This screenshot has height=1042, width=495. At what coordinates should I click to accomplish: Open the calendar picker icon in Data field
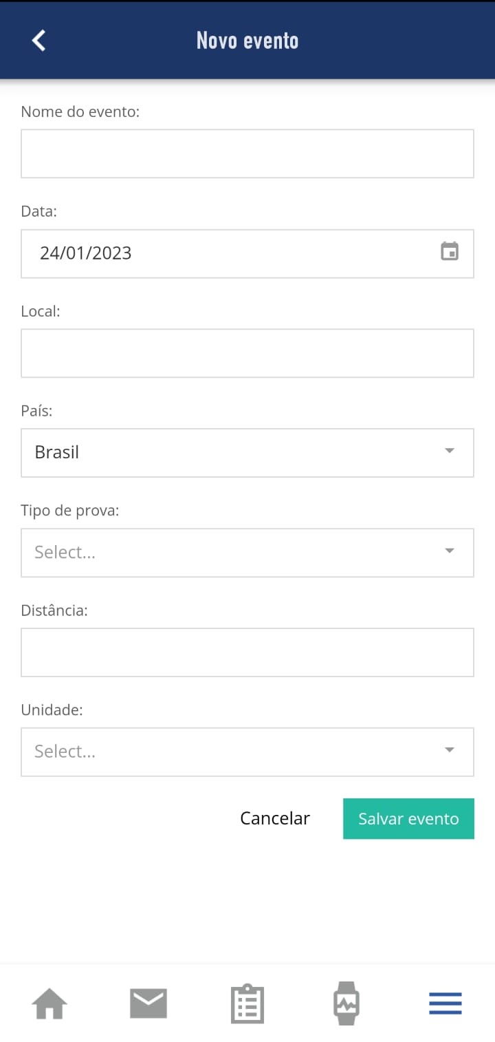pos(450,251)
